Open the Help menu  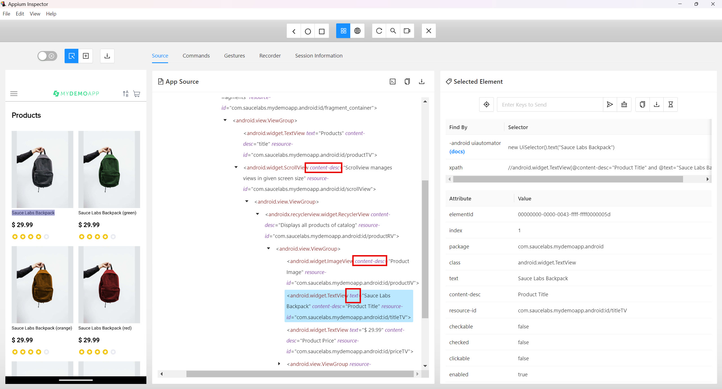pyautogui.click(x=51, y=14)
